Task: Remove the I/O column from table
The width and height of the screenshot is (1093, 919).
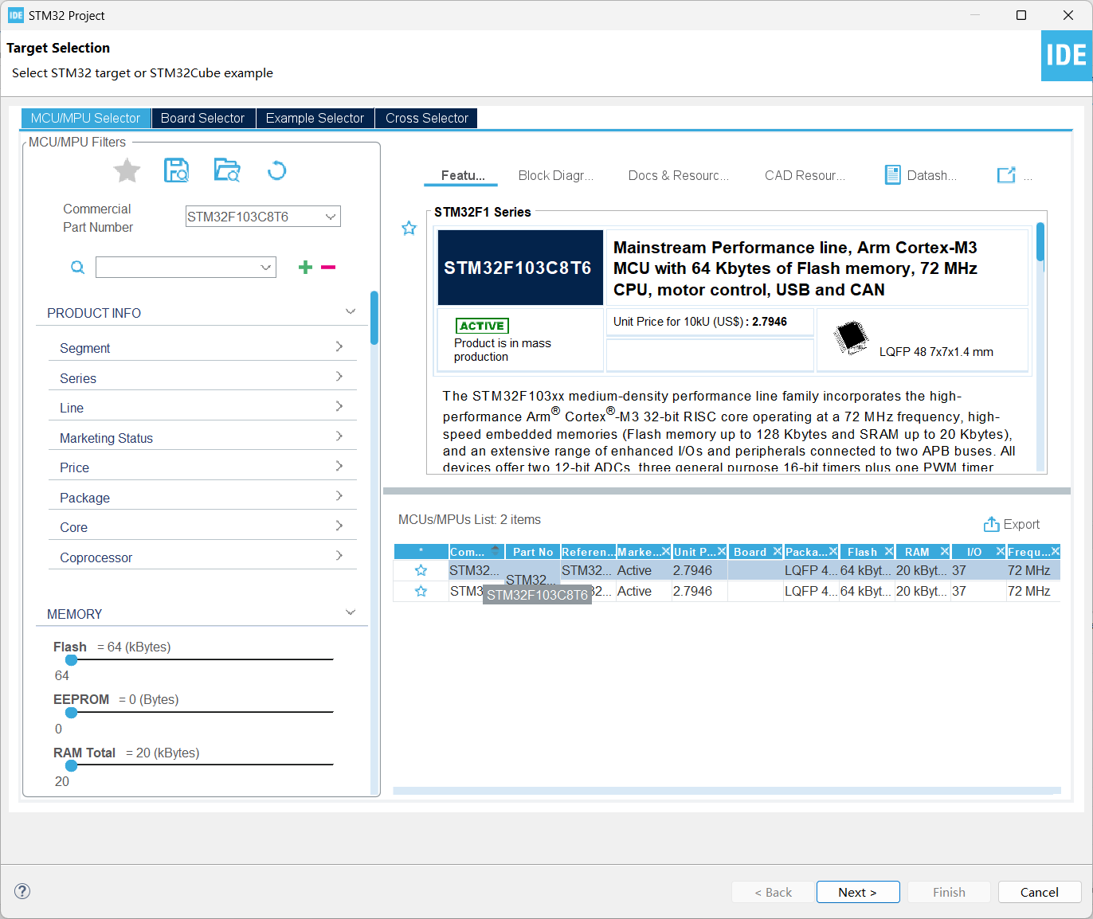Action: (1001, 551)
